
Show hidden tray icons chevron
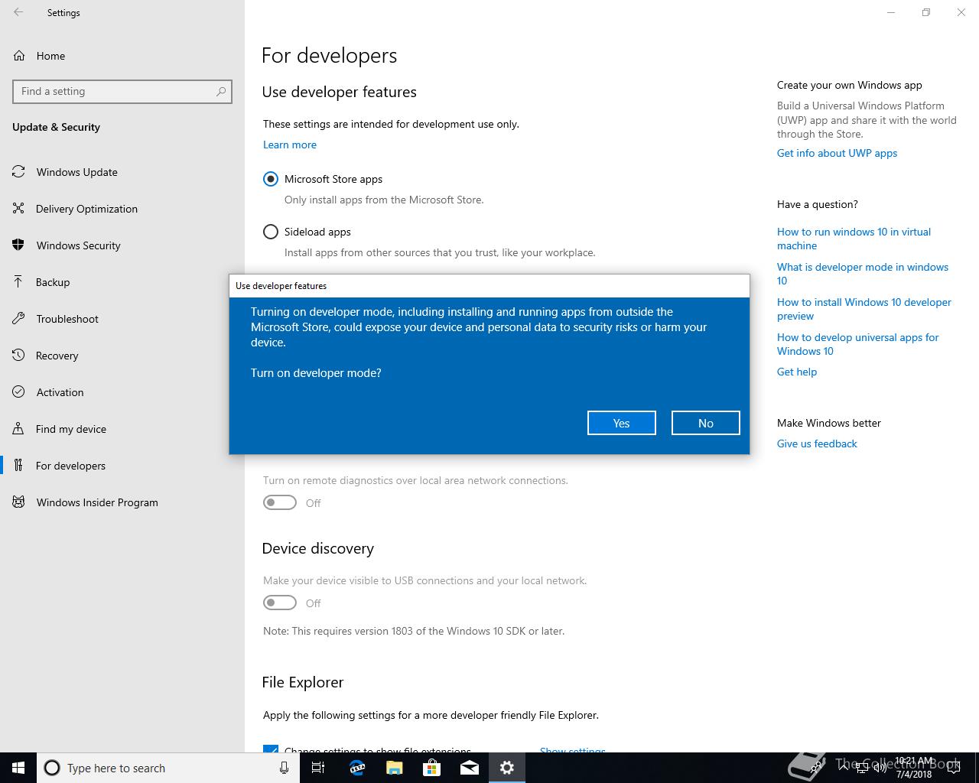(x=844, y=768)
